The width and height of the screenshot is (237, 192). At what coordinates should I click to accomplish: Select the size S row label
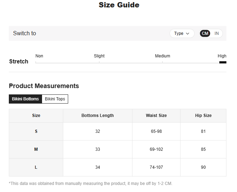point(36,131)
